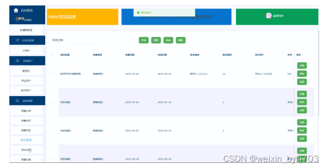Open 学生用户 in the sidebar
This screenshot has height=168, width=326.
pyautogui.click(x=26, y=81)
